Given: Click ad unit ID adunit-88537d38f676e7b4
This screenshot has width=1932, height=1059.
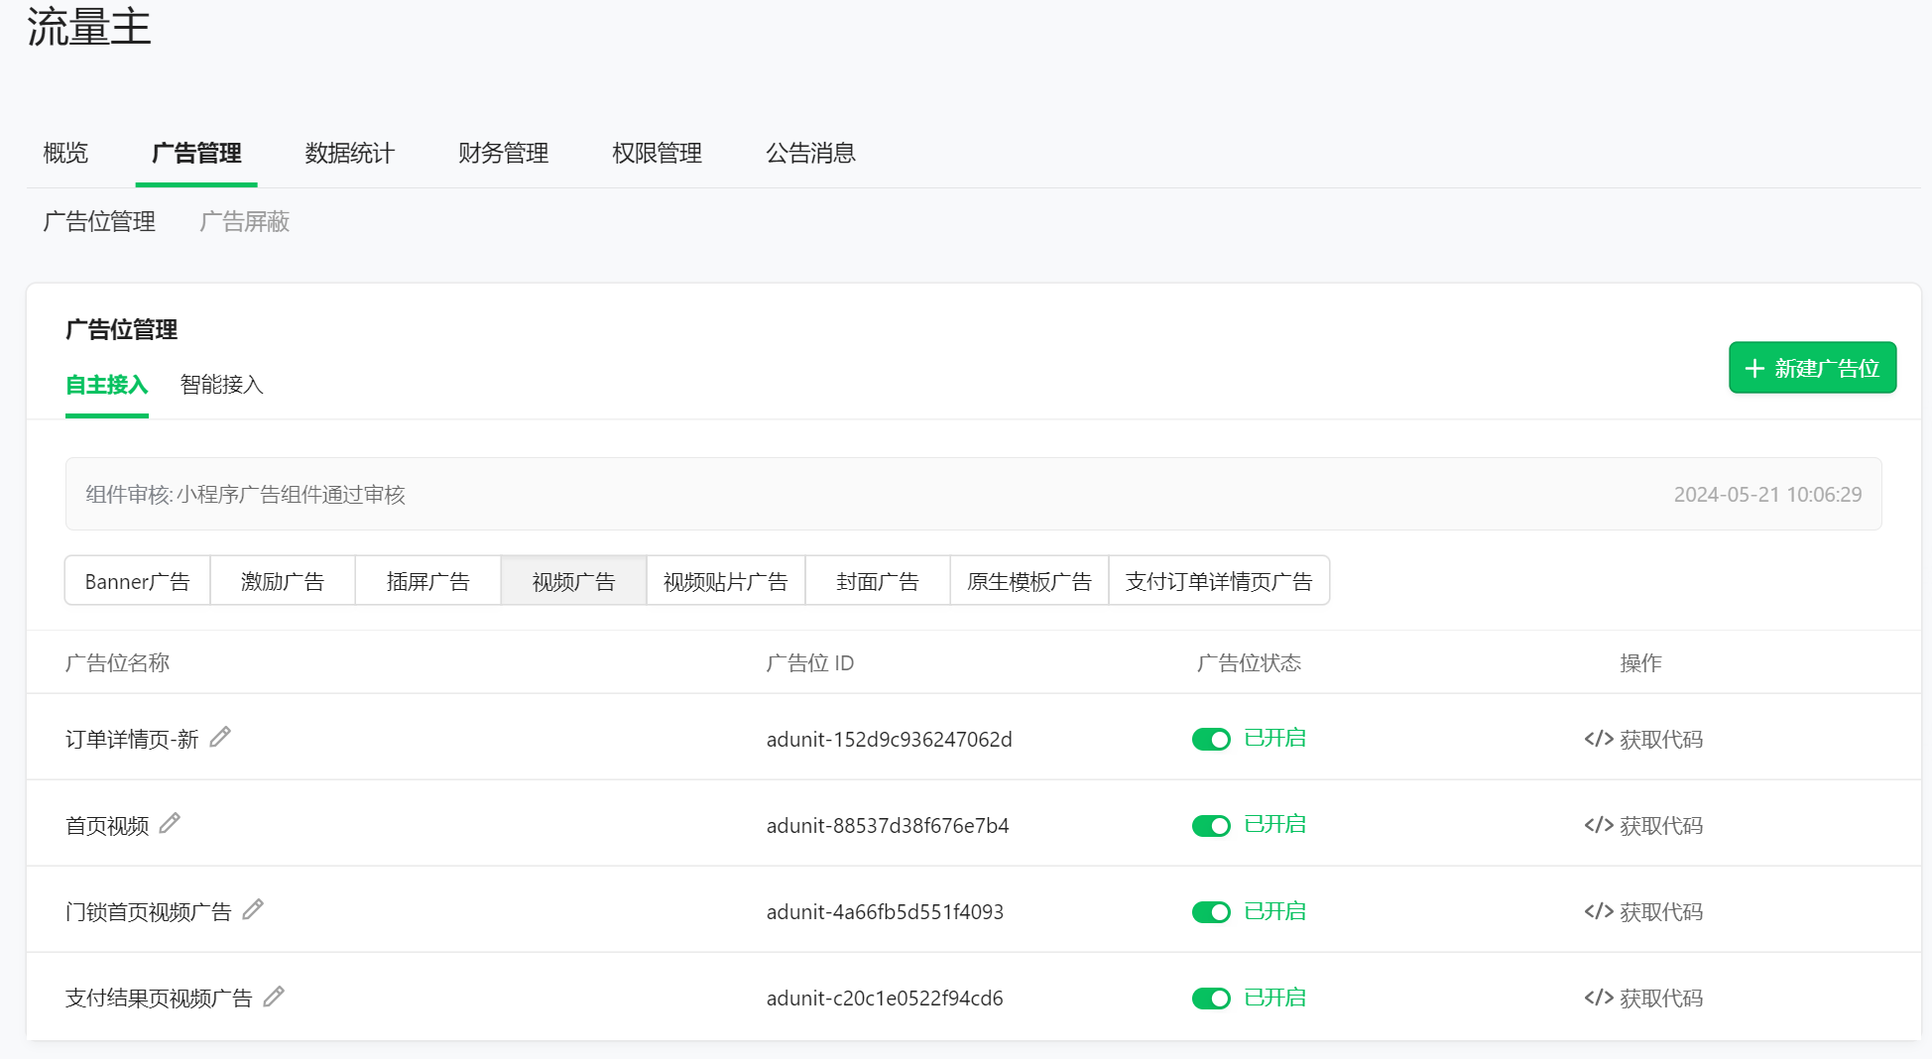Looking at the screenshot, I should 888,825.
